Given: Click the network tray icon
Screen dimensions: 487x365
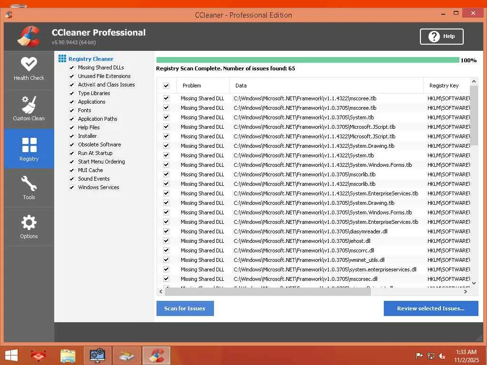Looking at the screenshot, I should pyautogui.click(x=431, y=355).
